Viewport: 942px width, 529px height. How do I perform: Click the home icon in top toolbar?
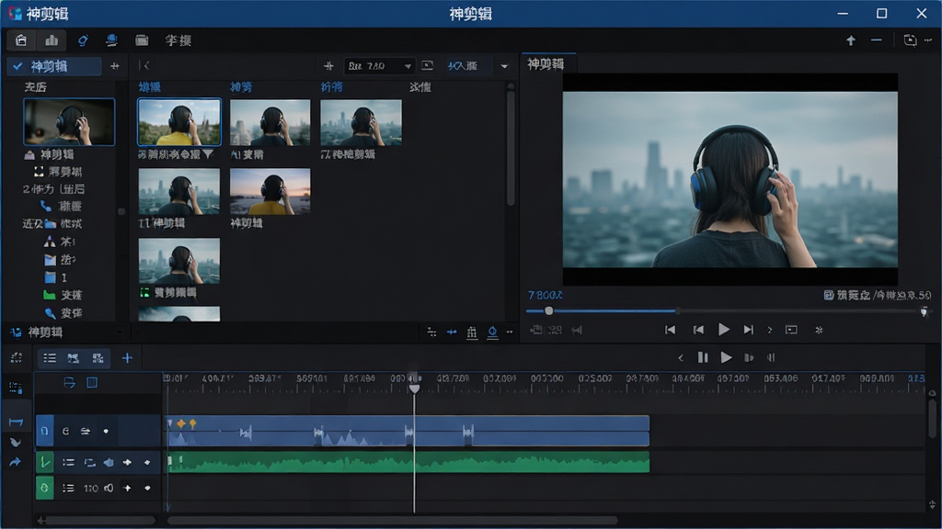21,40
